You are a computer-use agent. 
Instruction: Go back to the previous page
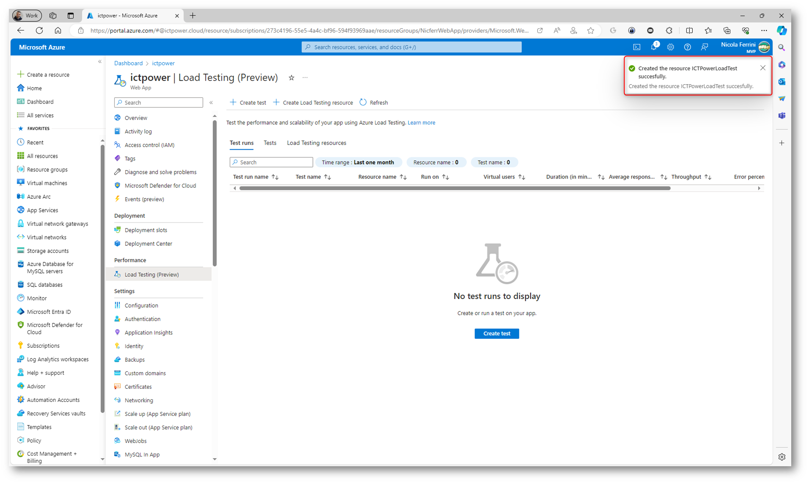coord(21,30)
